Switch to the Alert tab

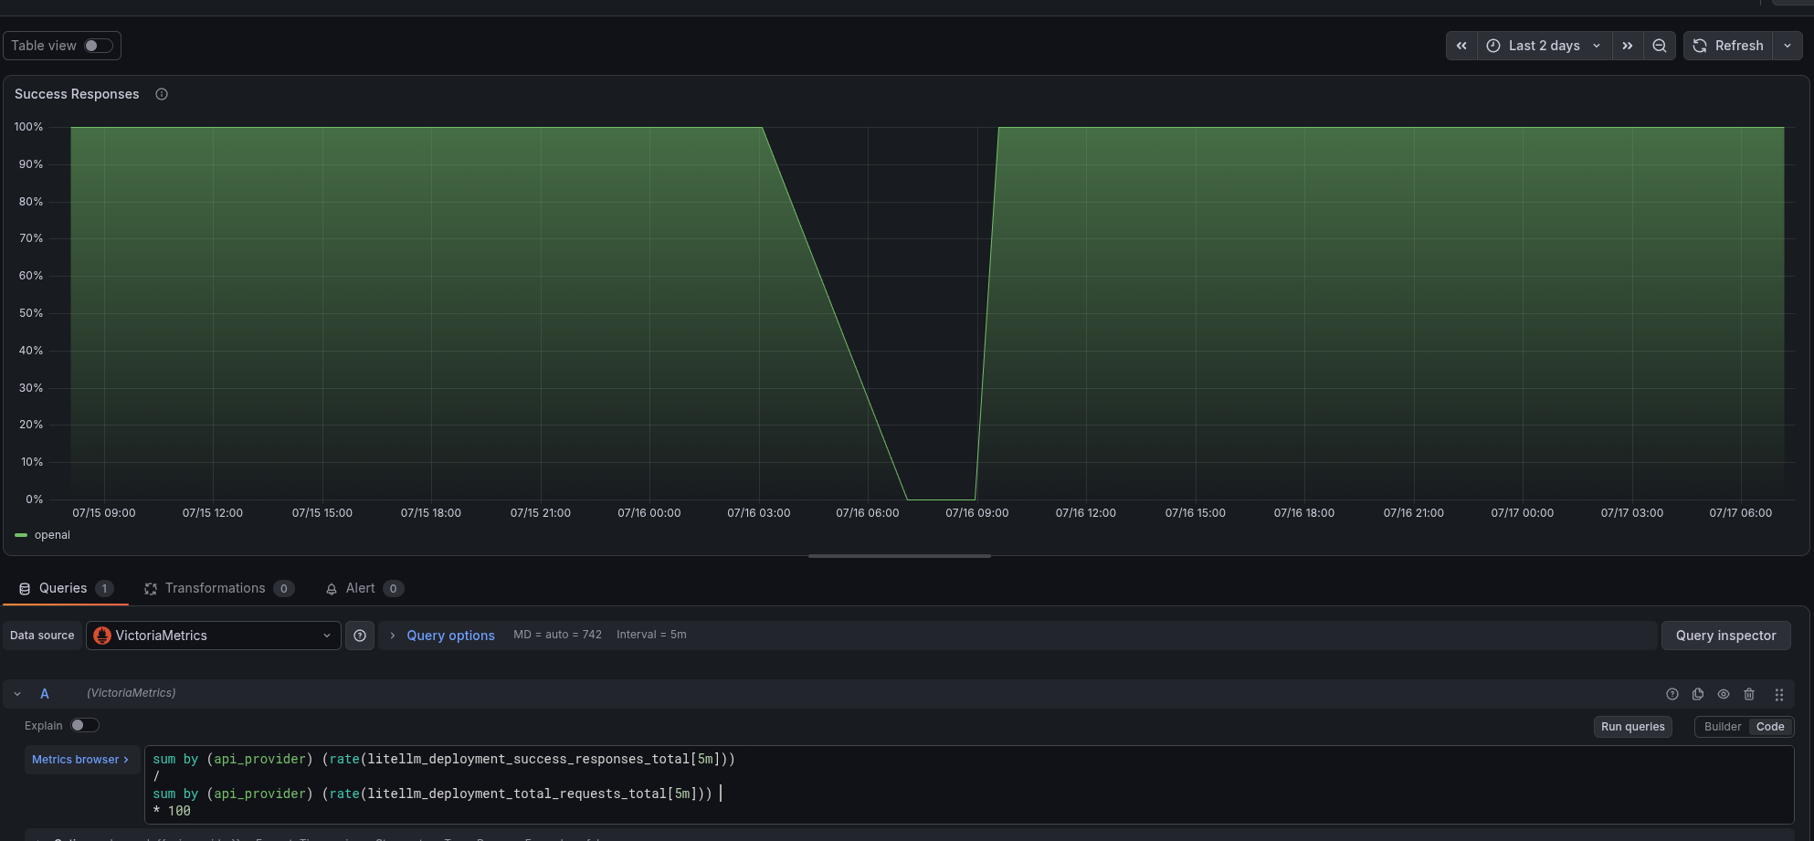[x=364, y=588]
